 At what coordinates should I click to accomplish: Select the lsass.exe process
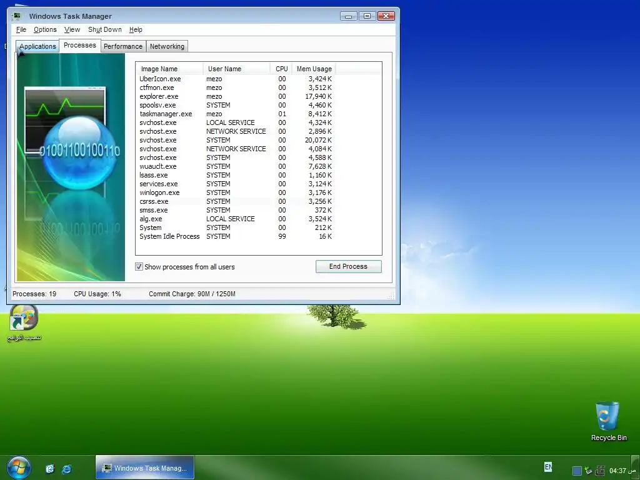[x=236, y=175]
